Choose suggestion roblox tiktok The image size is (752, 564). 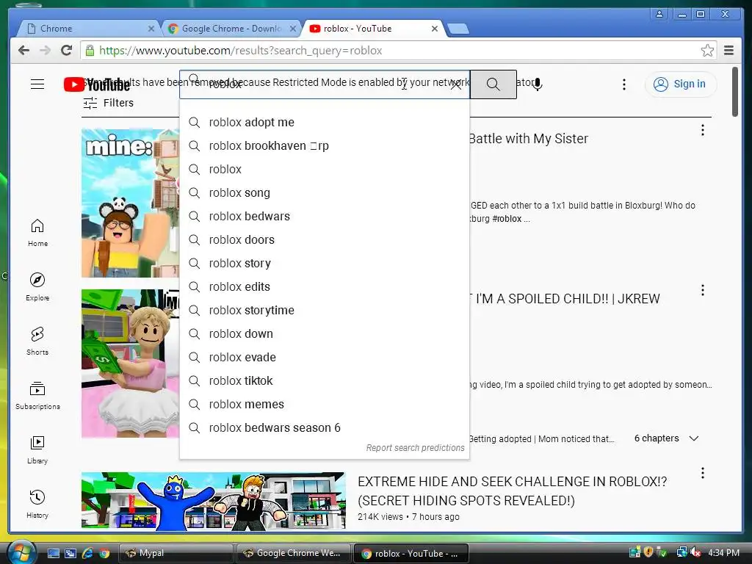(x=324, y=381)
